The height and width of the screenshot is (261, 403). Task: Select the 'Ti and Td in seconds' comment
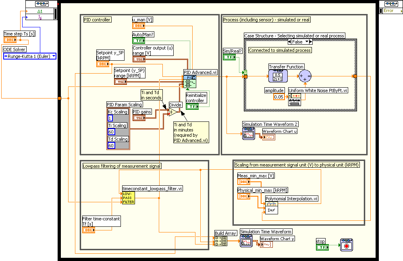click(x=152, y=95)
